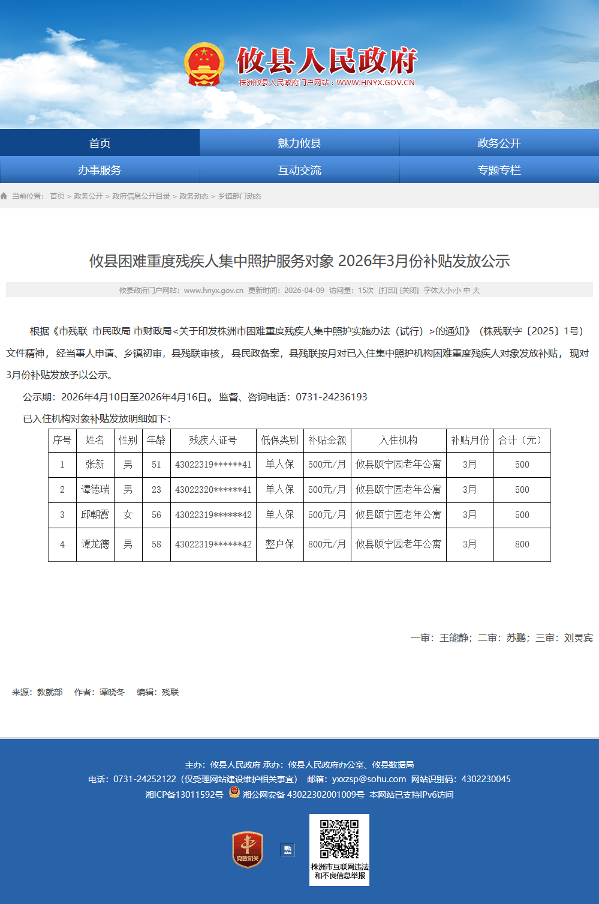Click the 湘公网安备 43022302001009号 link
The width and height of the screenshot is (599, 904).
[303, 795]
